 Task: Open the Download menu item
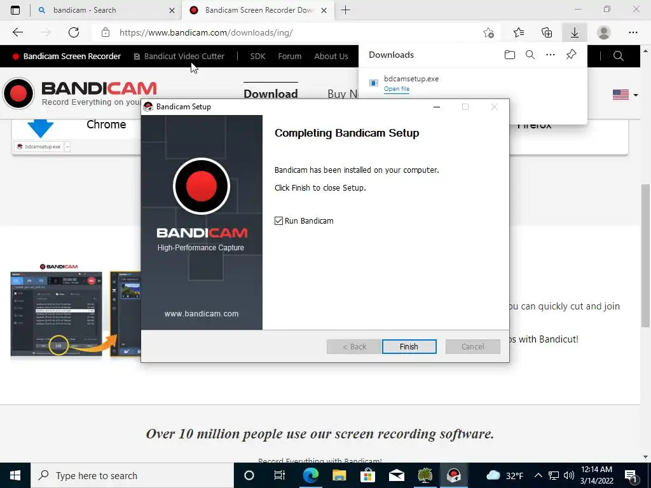(x=271, y=93)
